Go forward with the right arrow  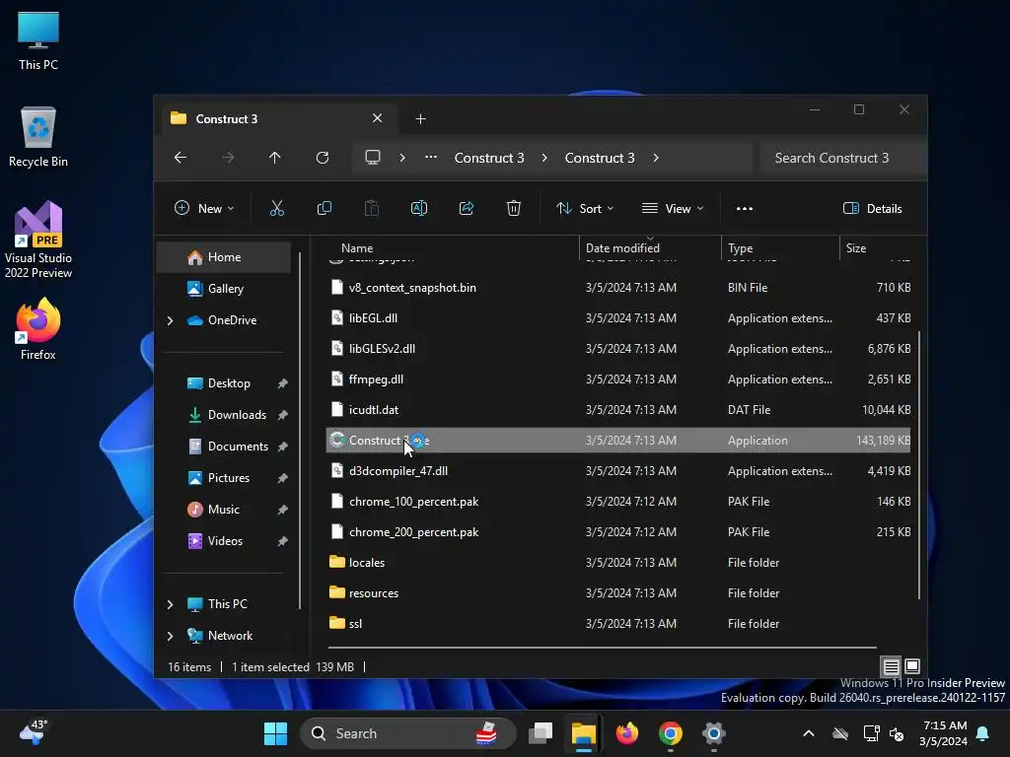coord(228,158)
